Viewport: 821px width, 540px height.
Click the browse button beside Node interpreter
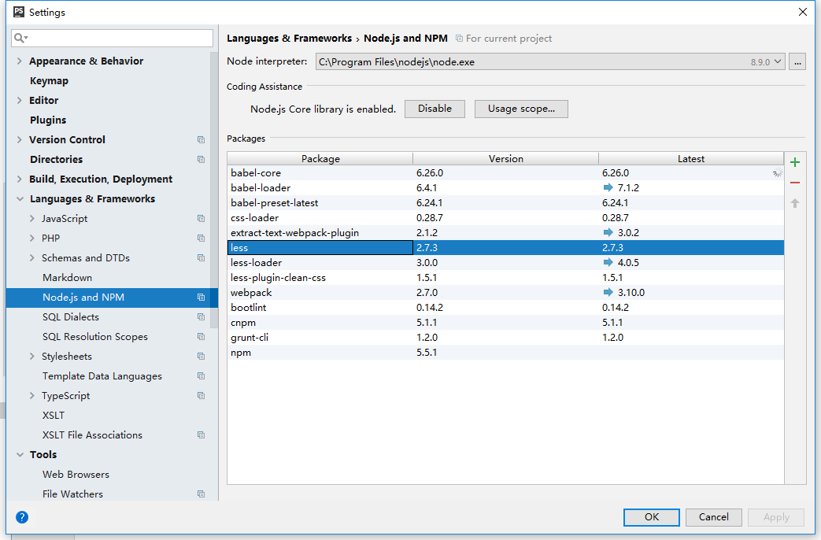797,61
